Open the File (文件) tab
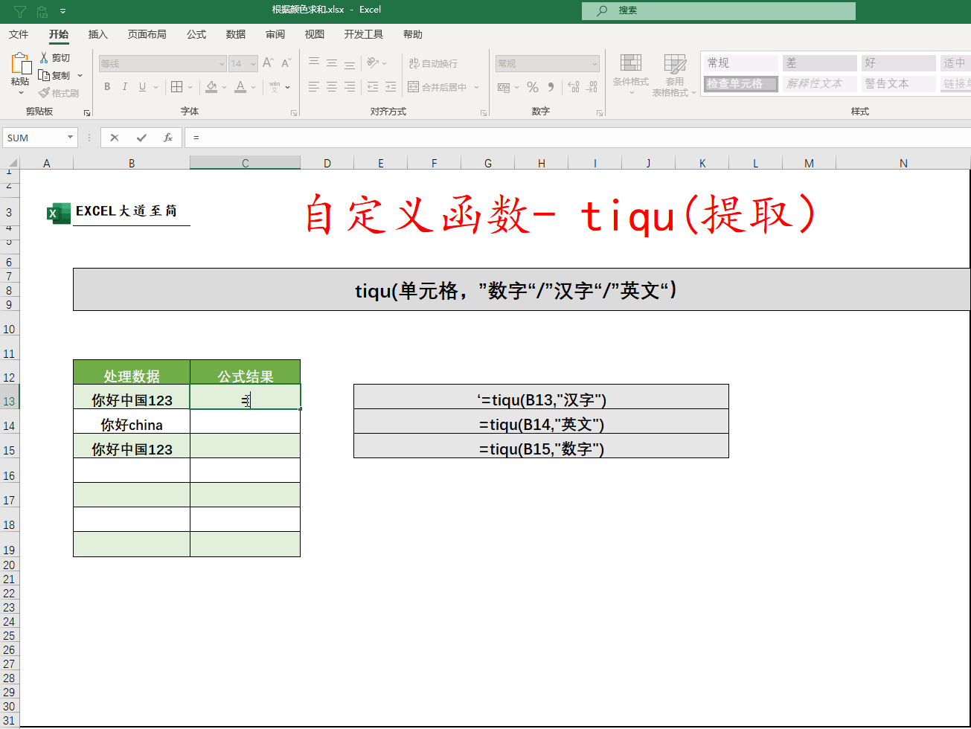Image resolution: width=971 pixels, height=729 pixels. 19,34
